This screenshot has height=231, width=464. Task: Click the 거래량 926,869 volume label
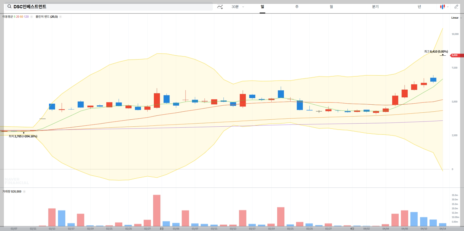tap(12, 192)
